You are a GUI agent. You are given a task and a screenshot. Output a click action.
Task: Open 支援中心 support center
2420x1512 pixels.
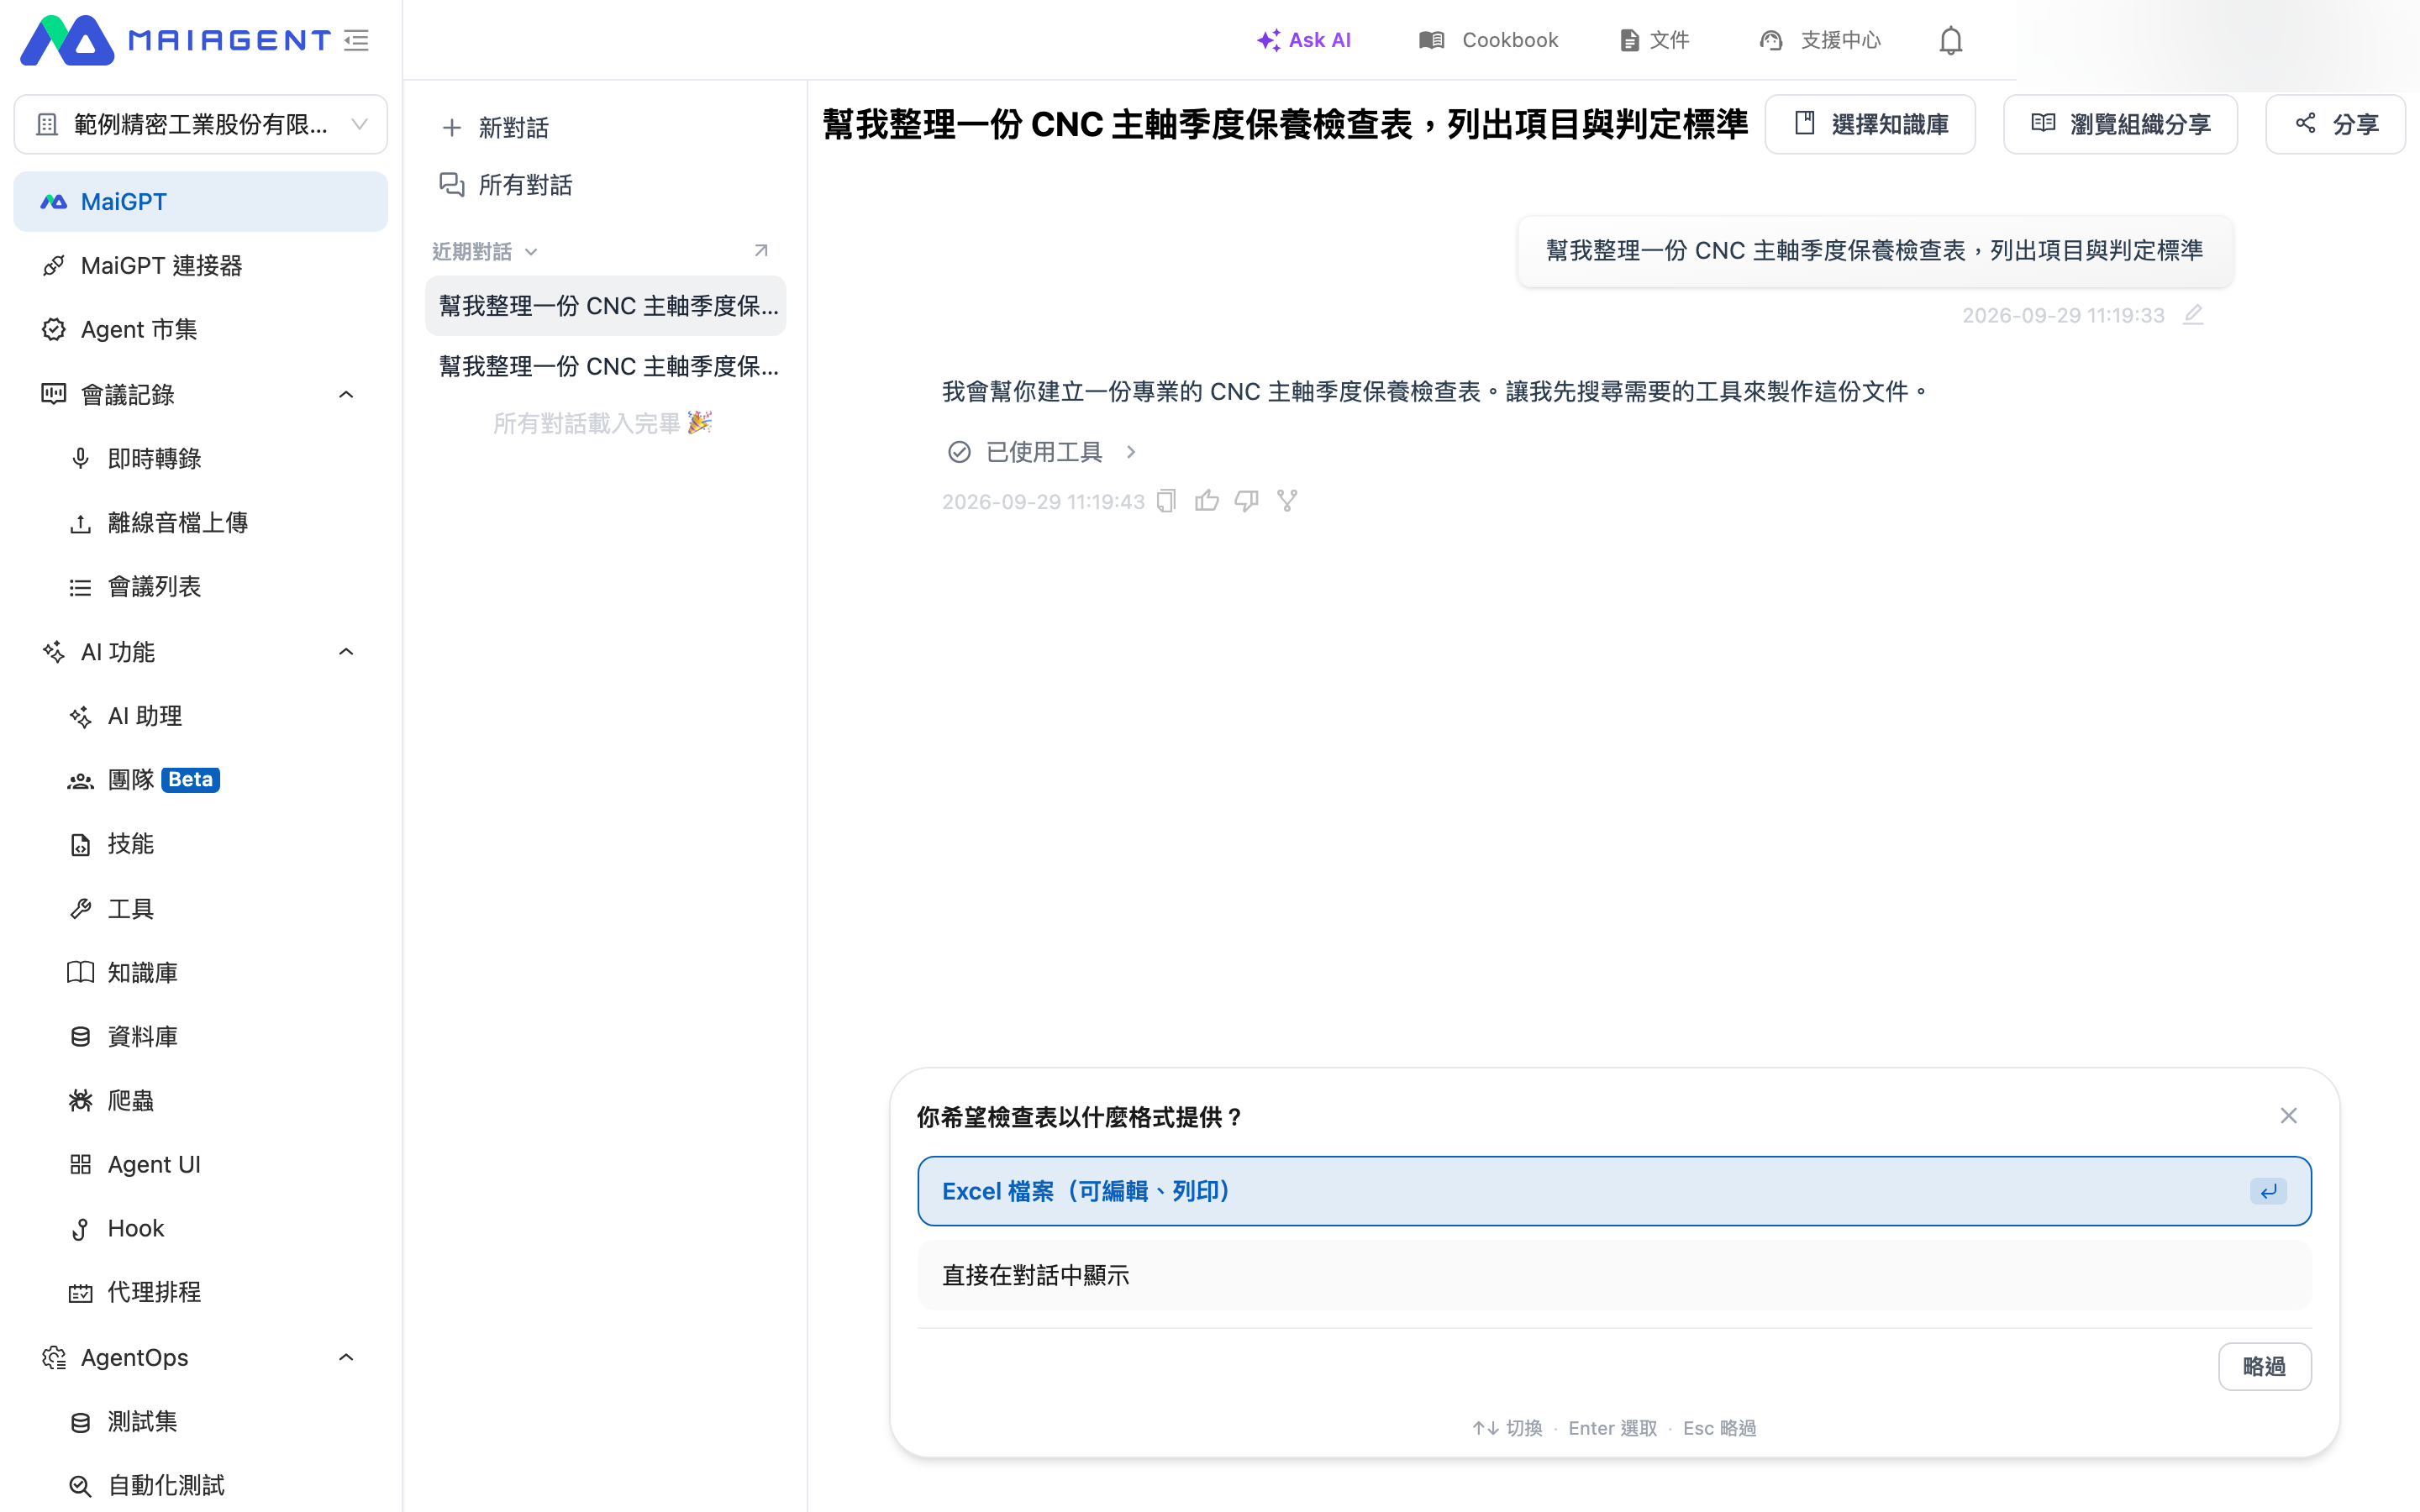pyautogui.click(x=1820, y=40)
